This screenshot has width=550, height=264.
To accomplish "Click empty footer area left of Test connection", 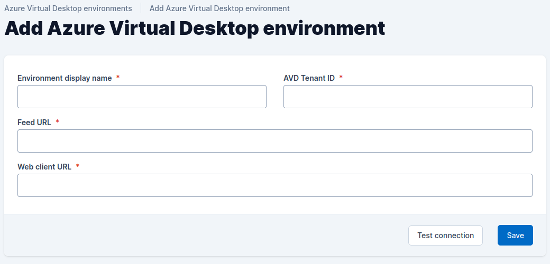I will pos(212,235).
